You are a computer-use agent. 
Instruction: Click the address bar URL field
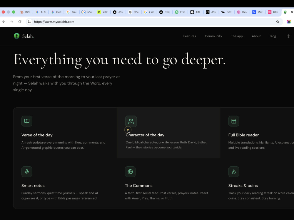(x=154, y=22)
